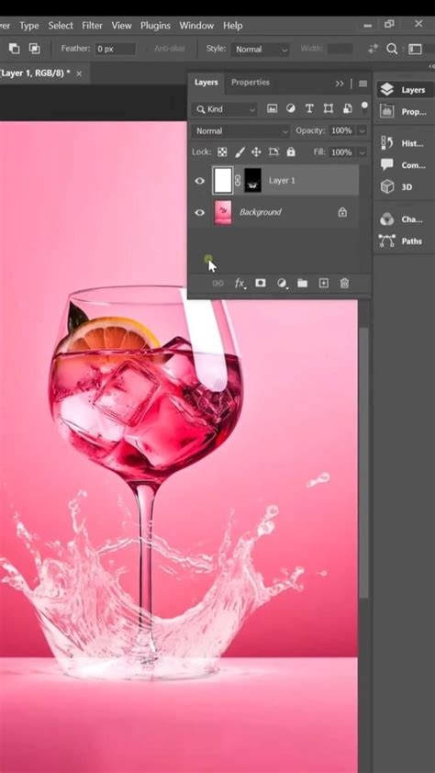Image resolution: width=435 pixels, height=773 pixels.
Task: Filter for pixel layers icon
Action: click(x=272, y=109)
